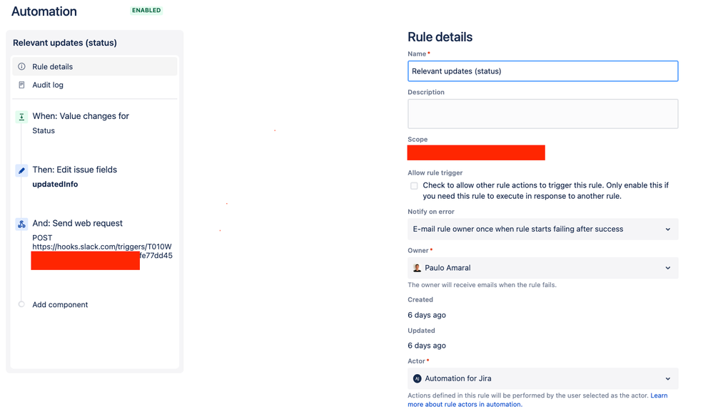Open the Owner selection dropdown

click(542, 268)
